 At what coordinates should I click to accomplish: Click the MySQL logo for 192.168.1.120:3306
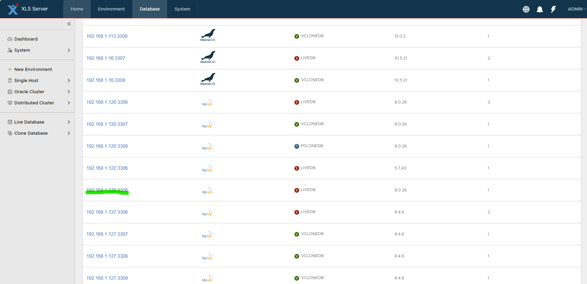click(x=207, y=103)
